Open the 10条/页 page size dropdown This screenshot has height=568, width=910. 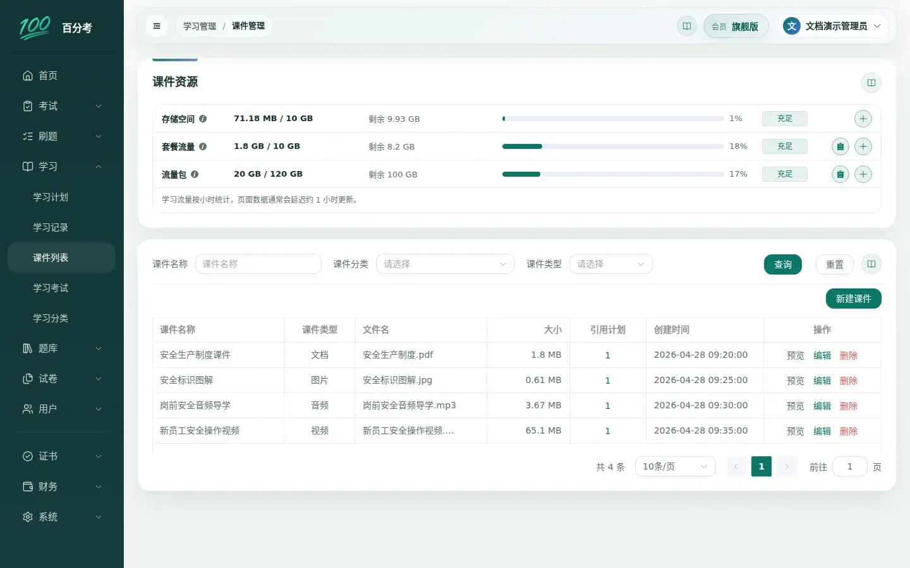[676, 466]
